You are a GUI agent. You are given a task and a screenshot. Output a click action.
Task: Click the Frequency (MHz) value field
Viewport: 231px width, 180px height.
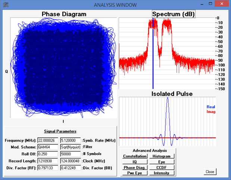click(47, 140)
